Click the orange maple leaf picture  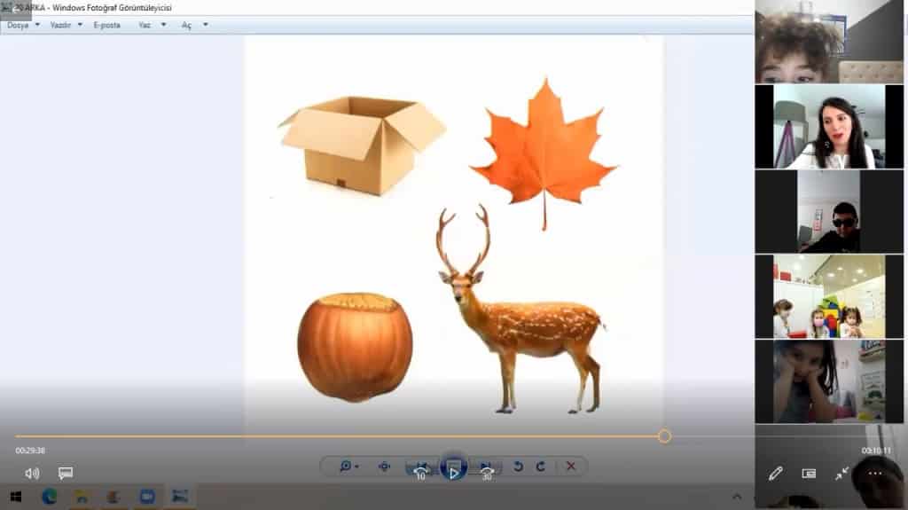coord(544,153)
